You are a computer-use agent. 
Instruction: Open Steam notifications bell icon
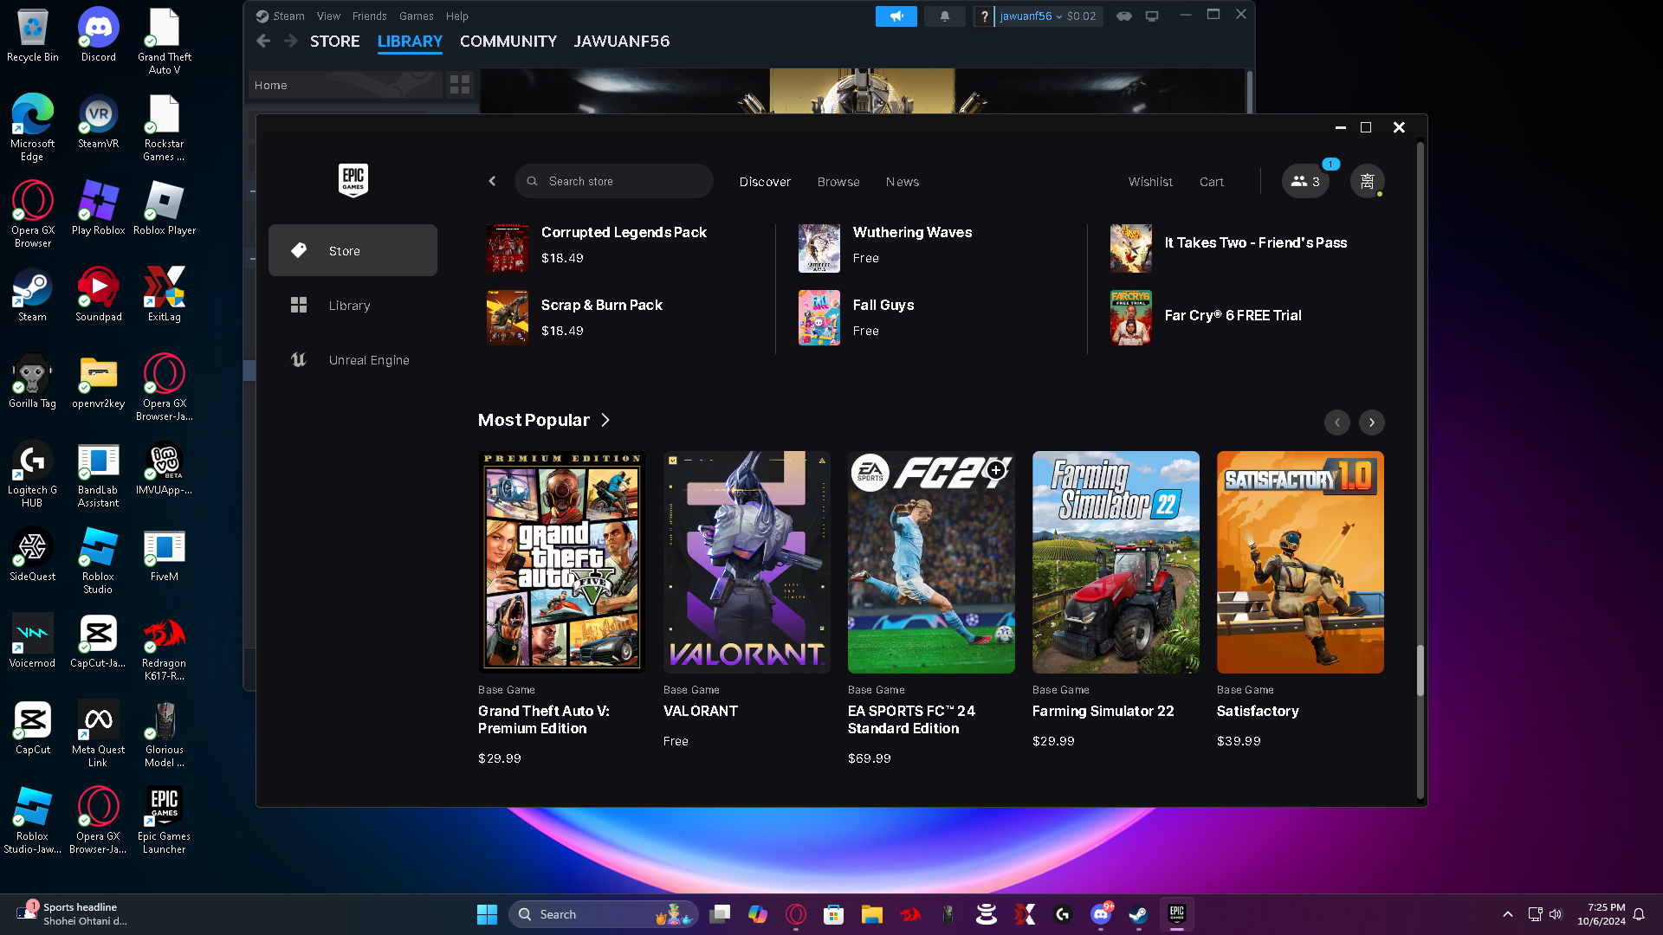pyautogui.click(x=944, y=16)
